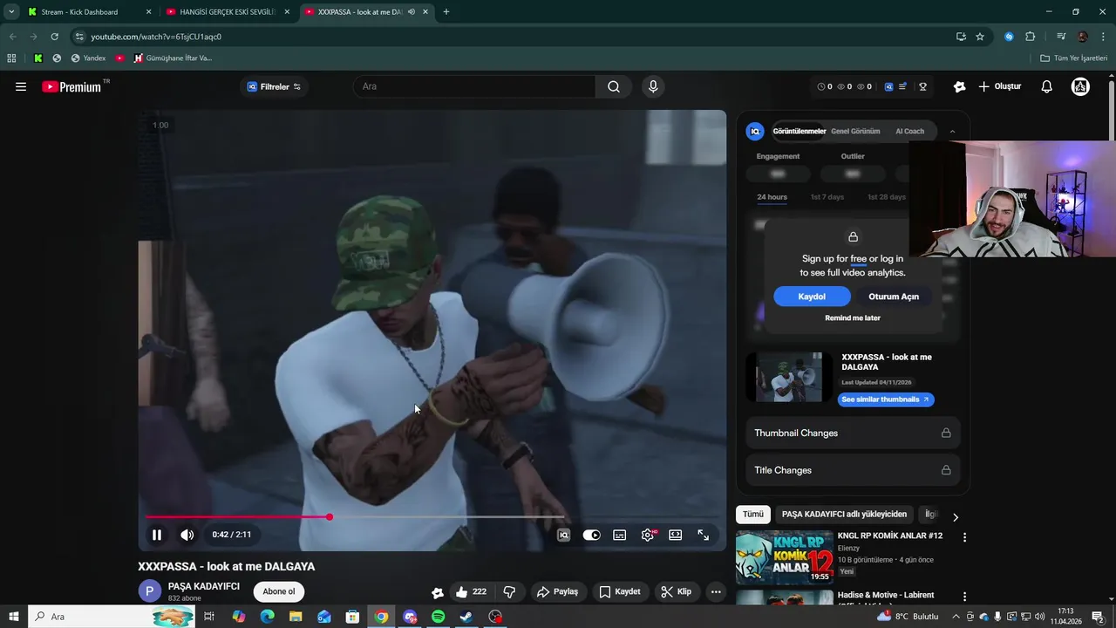Click Kaydol sign-up button
The height and width of the screenshot is (628, 1116).
pos(812,297)
